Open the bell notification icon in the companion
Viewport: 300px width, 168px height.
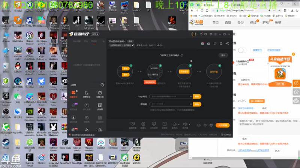point(221,43)
